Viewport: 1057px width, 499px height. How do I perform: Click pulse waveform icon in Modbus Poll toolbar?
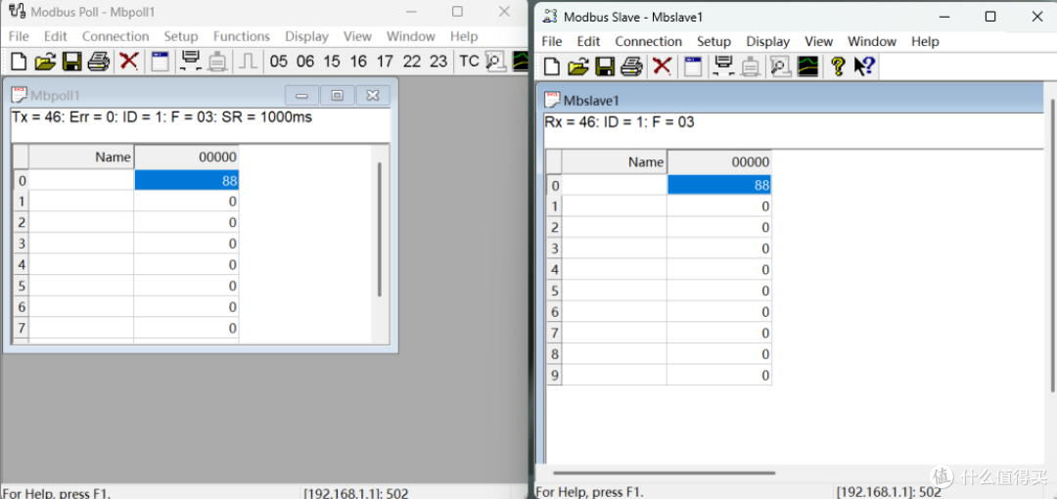pos(248,62)
